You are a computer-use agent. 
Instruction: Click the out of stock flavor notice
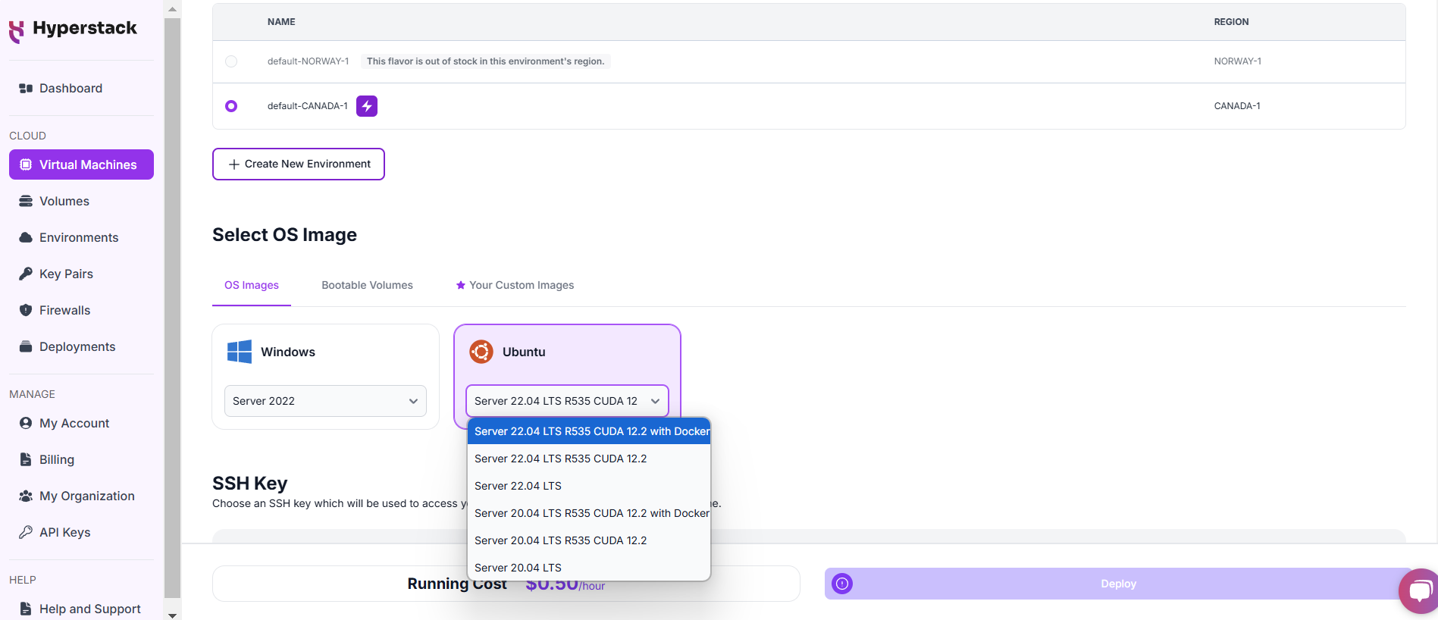[x=485, y=61]
